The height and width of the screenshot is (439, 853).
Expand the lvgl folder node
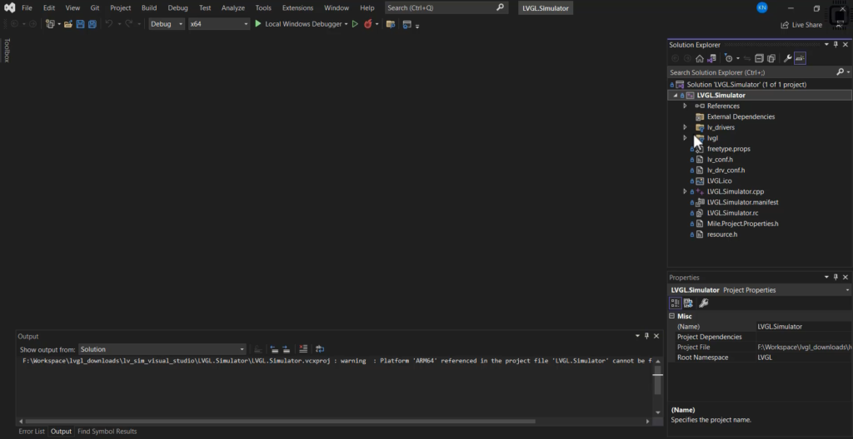(x=685, y=138)
